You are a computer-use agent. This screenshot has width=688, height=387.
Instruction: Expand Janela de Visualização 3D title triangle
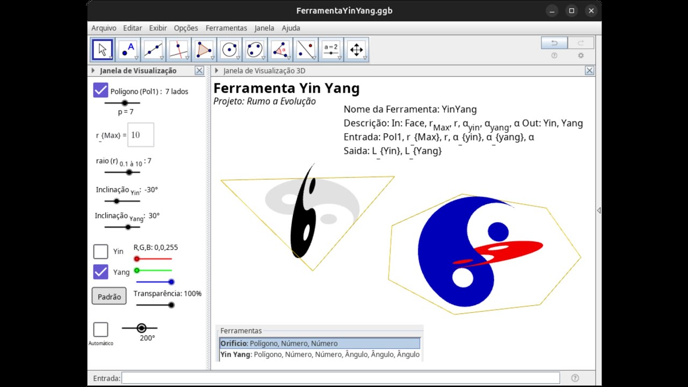point(217,70)
